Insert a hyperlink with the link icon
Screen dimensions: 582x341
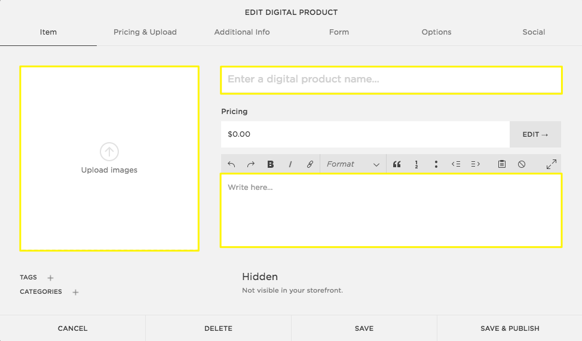point(310,164)
